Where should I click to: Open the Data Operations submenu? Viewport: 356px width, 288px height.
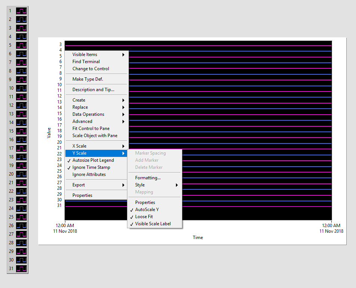pyautogui.click(x=96, y=114)
